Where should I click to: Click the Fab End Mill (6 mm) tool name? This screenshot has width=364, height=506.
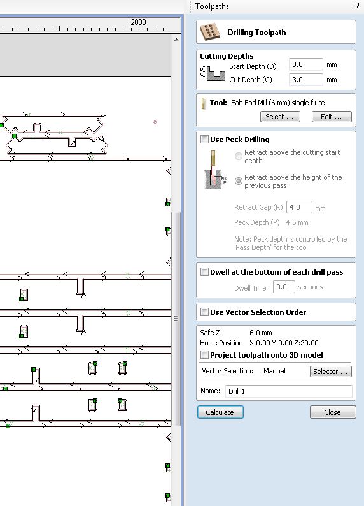[277, 103]
